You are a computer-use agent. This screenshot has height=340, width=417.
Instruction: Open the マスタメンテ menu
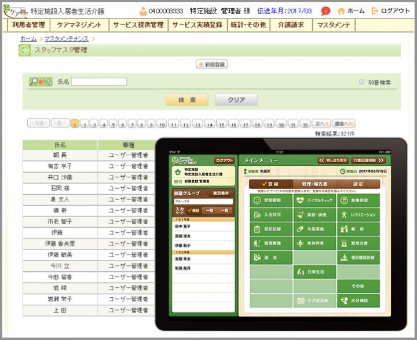(334, 25)
